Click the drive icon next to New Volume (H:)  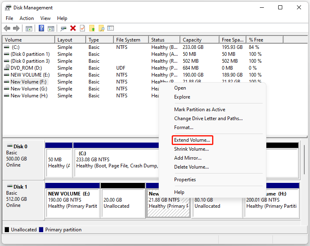coord(7,96)
